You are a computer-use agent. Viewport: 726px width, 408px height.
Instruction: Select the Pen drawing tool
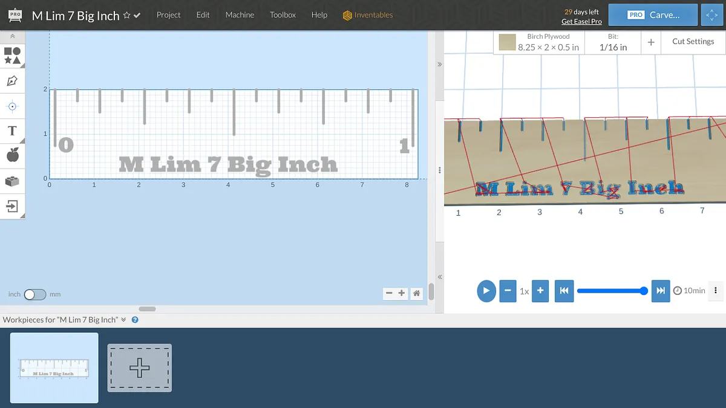pyautogui.click(x=12, y=80)
